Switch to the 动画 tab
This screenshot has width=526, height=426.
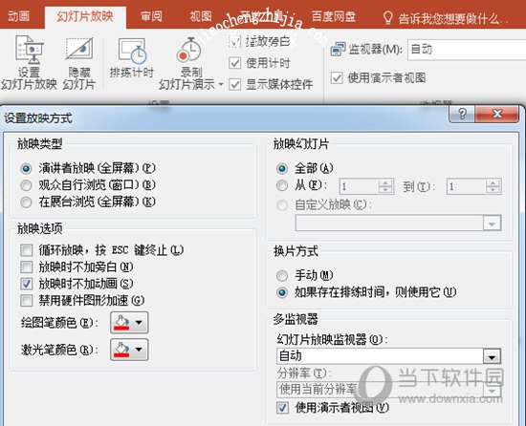pyautogui.click(x=19, y=16)
